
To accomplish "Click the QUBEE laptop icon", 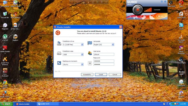I will tap(143, 17).
